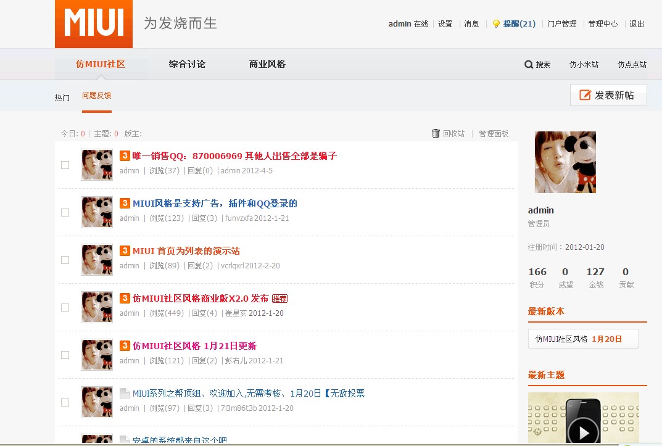Open 仿MIUI社区风格 1月20日 version box
This screenshot has height=446, width=662.
(583, 339)
